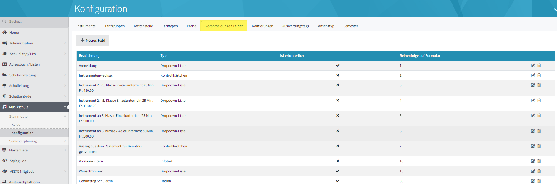Image resolution: width=557 pixels, height=184 pixels.
Task: Edit Zweierunterricht 25 Min. Fr. 480.00 row
Action: coord(533,85)
